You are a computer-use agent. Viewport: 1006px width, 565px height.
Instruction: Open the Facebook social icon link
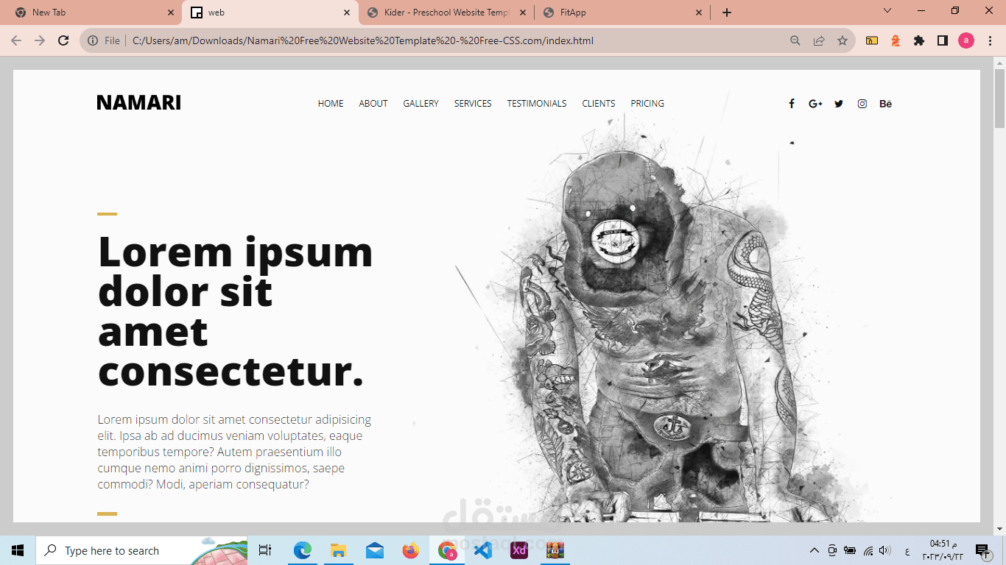[792, 104]
